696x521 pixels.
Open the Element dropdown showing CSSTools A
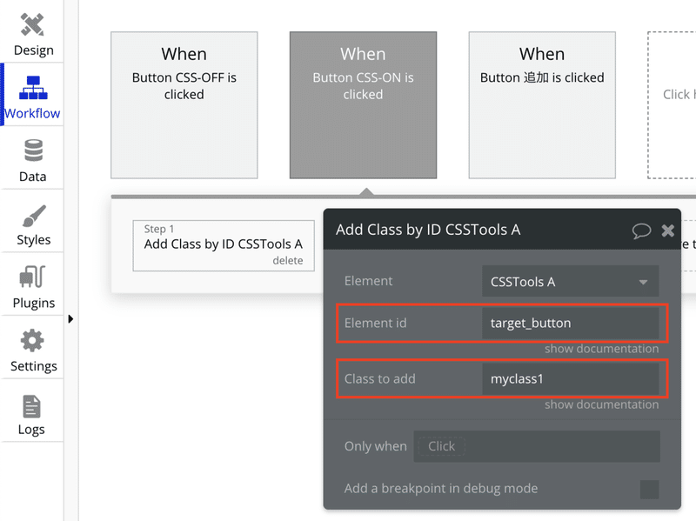[571, 281]
